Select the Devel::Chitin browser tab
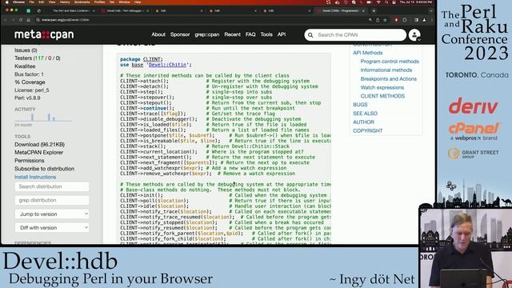 click(342, 10)
